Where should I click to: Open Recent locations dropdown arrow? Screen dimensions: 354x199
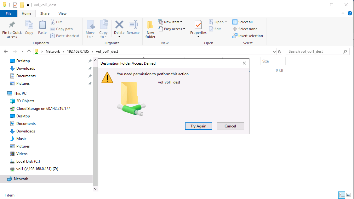tap(22, 51)
